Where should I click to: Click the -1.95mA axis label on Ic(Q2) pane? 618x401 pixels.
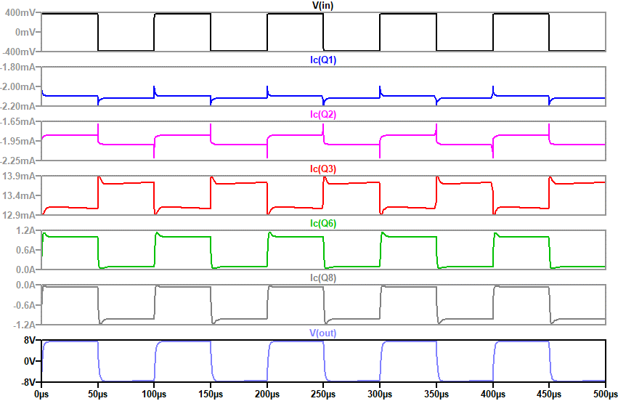pos(20,142)
